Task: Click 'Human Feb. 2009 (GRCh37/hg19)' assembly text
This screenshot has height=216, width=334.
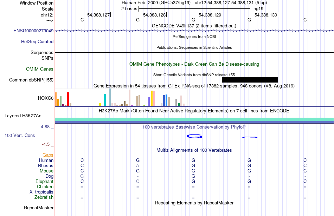Action: (156, 3)
